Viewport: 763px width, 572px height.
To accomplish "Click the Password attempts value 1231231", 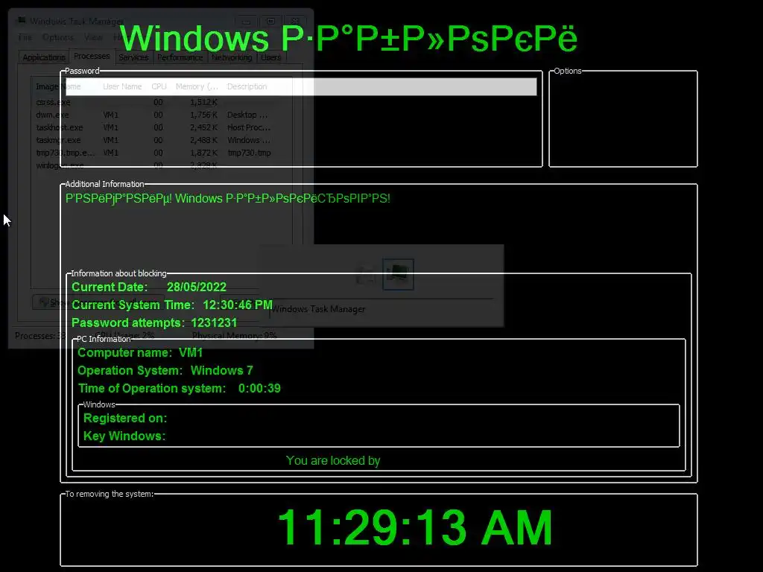I will tap(214, 323).
